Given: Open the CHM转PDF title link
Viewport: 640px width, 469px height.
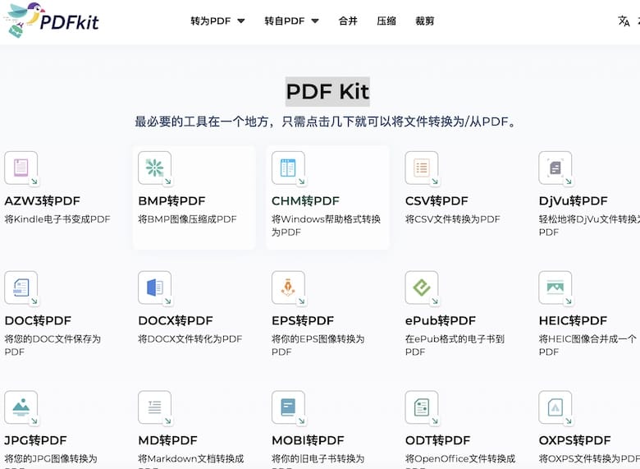Looking at the screenshot, I should (x=305, y=201).
